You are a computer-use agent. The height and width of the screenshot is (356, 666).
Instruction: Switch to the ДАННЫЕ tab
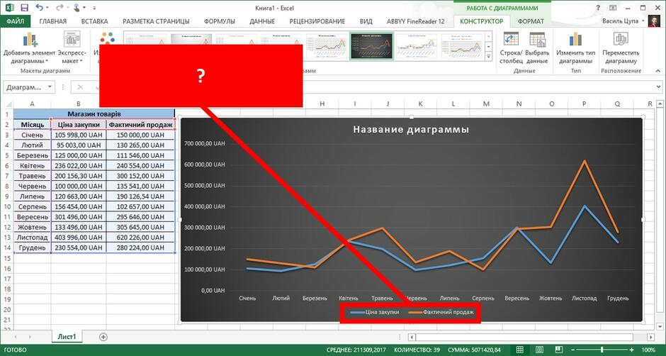262,21
